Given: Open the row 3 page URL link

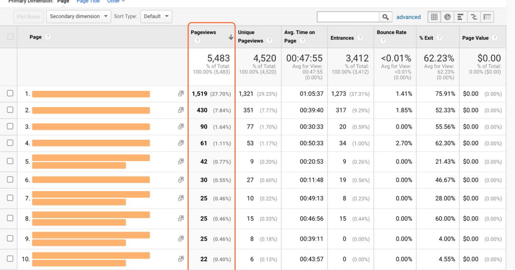Looking at the screenshot, I should [x=91, y=127].
